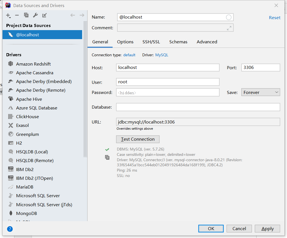This screenshot has height=238, width=287.
Task: Select the MongoDB driver in the list
Action: point(27,214)
